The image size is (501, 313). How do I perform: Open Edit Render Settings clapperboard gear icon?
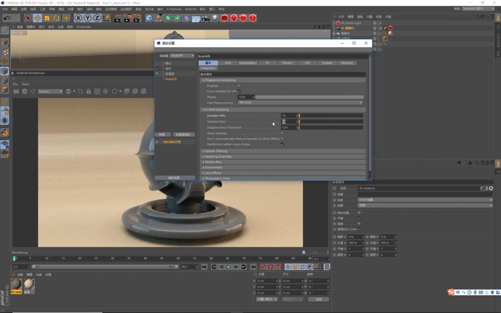coord(137,18)
